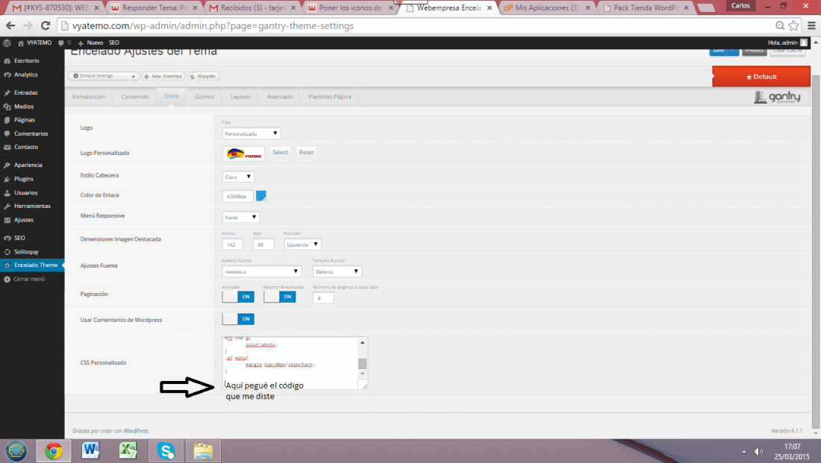Toggle the Mostrar Resultados switch
The width and height of the screenshot is (821, 463).
[x=280, y=297]
